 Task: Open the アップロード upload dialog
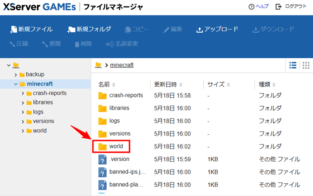coord(217,30)
